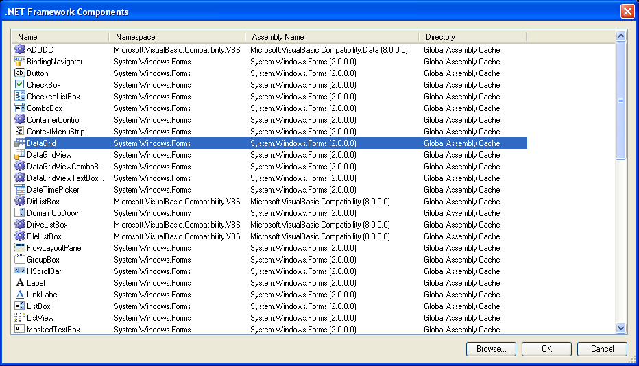Image resolution: width=639 pixels, height=366 pixels.
Task: Select the ComboBox component name
Action: click(45, 108)
